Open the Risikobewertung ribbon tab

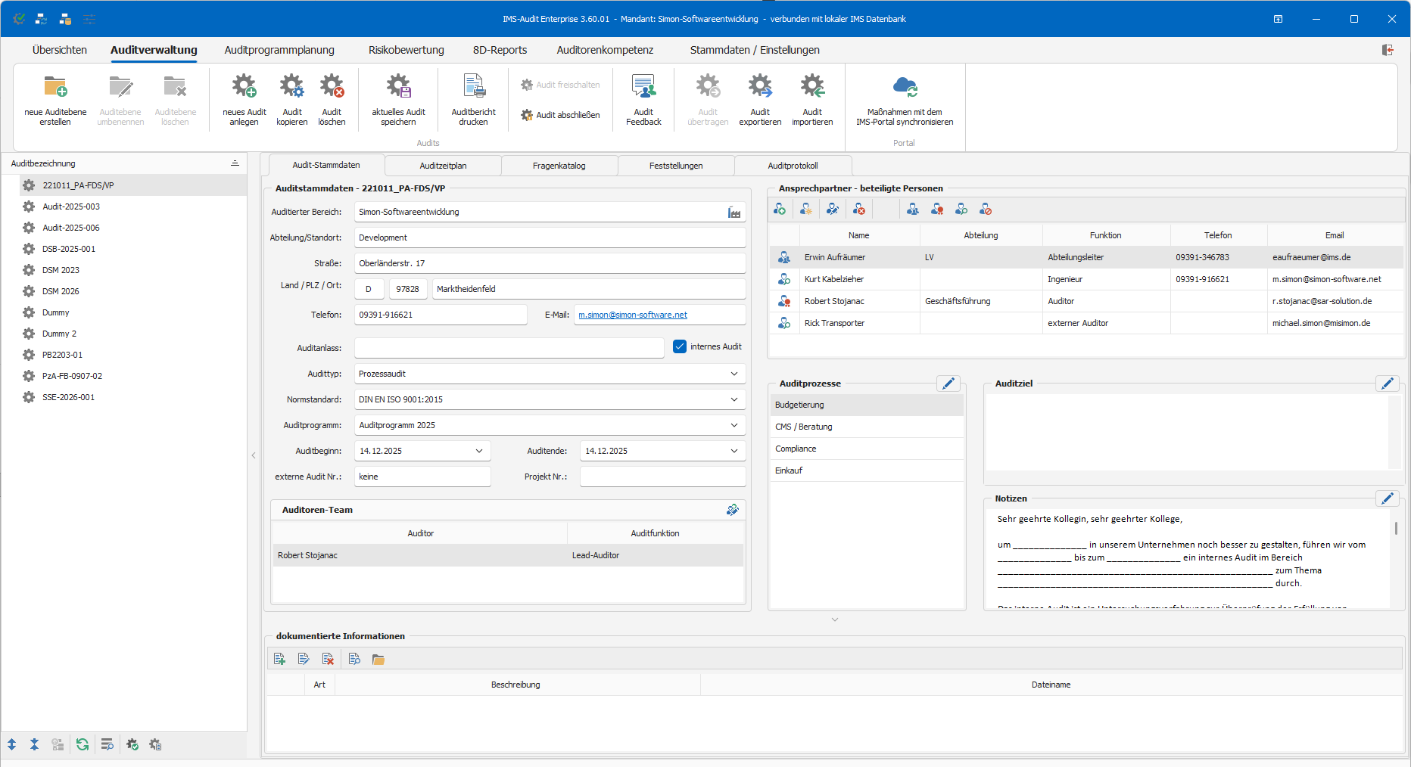[406, 50]
